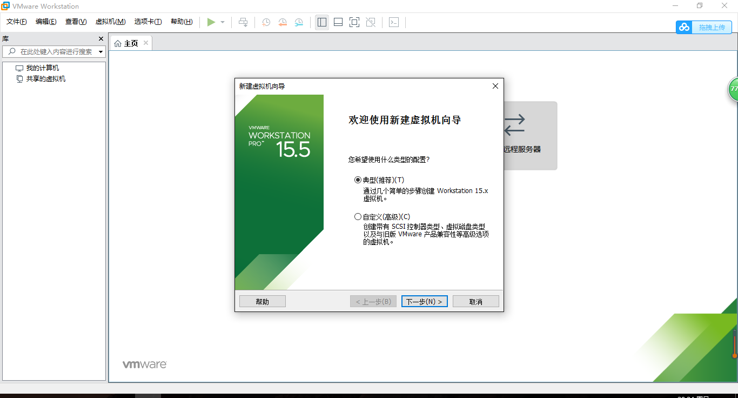The height and width of the screenshot is (398, 738).
Task: Click the Revert to Snapshot icon
Action: 283,22
